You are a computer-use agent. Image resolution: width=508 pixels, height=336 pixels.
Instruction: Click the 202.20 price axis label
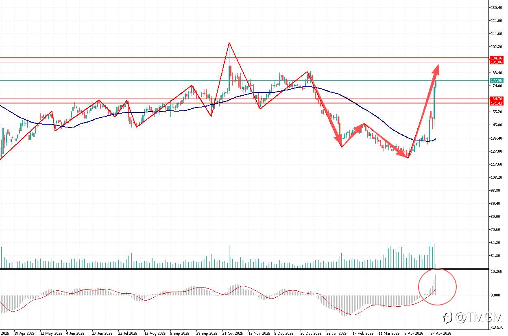coord(497,47)
